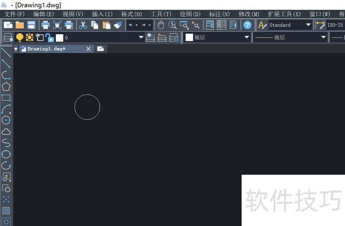Activate Realtime Zoom tool
345x226 pixels.
(x=172, y=25)
